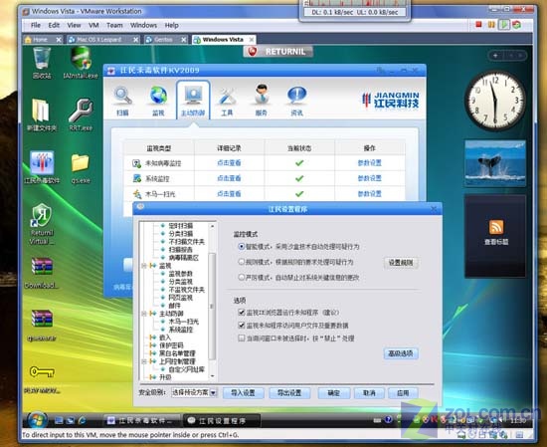547x447 pixels.
Task: Open the VMware VM menu
Action: coord(93,25)
